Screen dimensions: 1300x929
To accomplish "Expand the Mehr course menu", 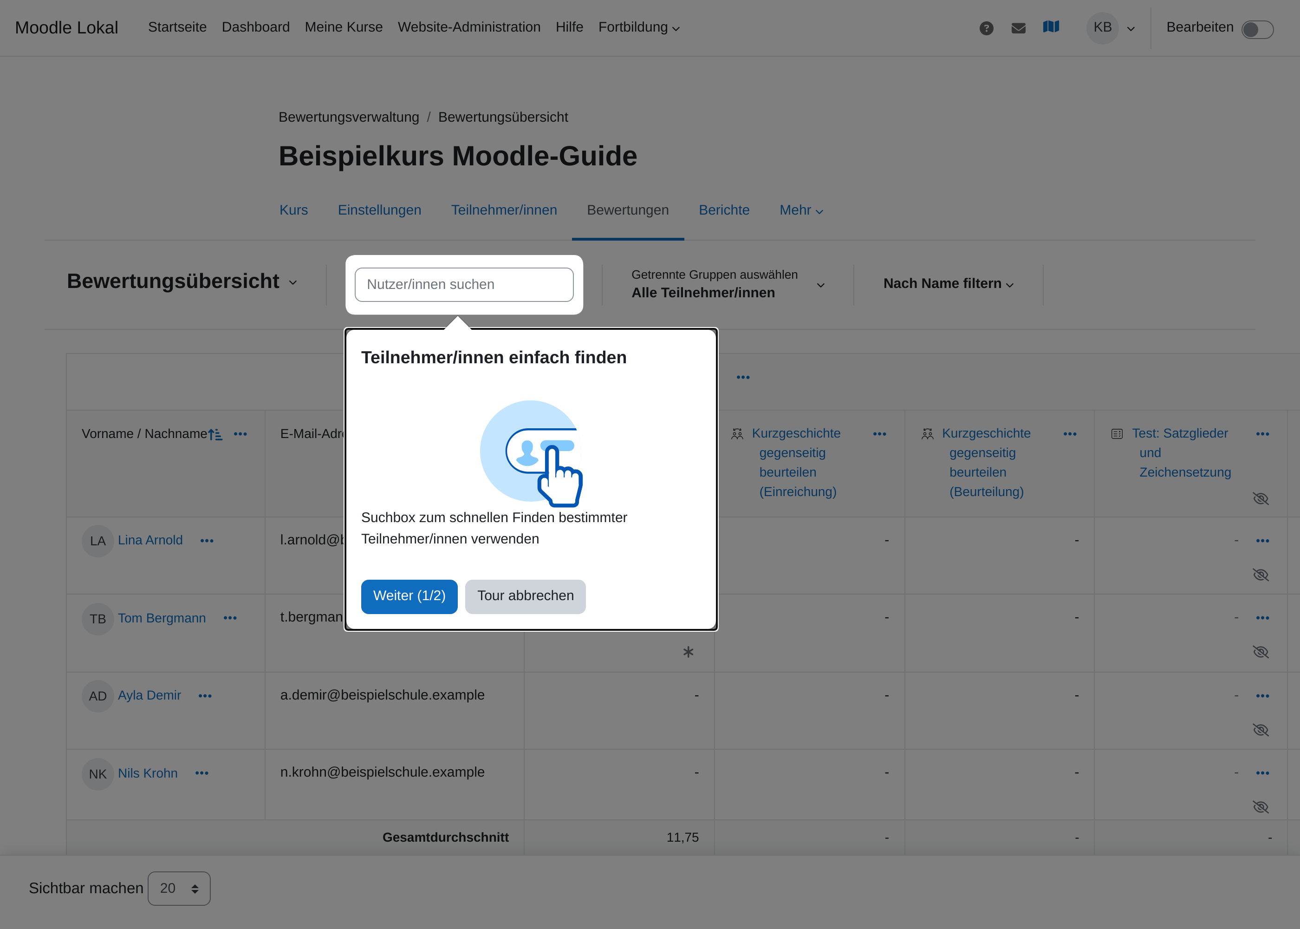I will [x=801, y=210].
